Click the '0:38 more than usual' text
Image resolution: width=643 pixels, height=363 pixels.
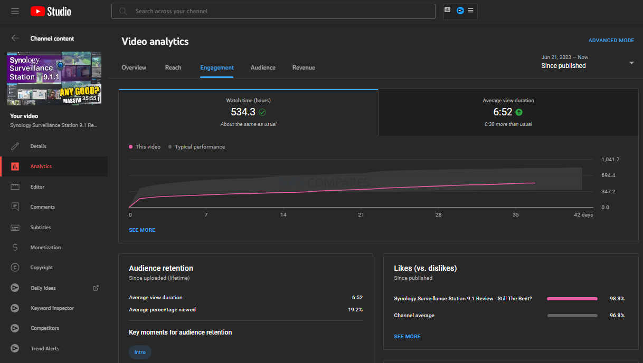point(508,124)
